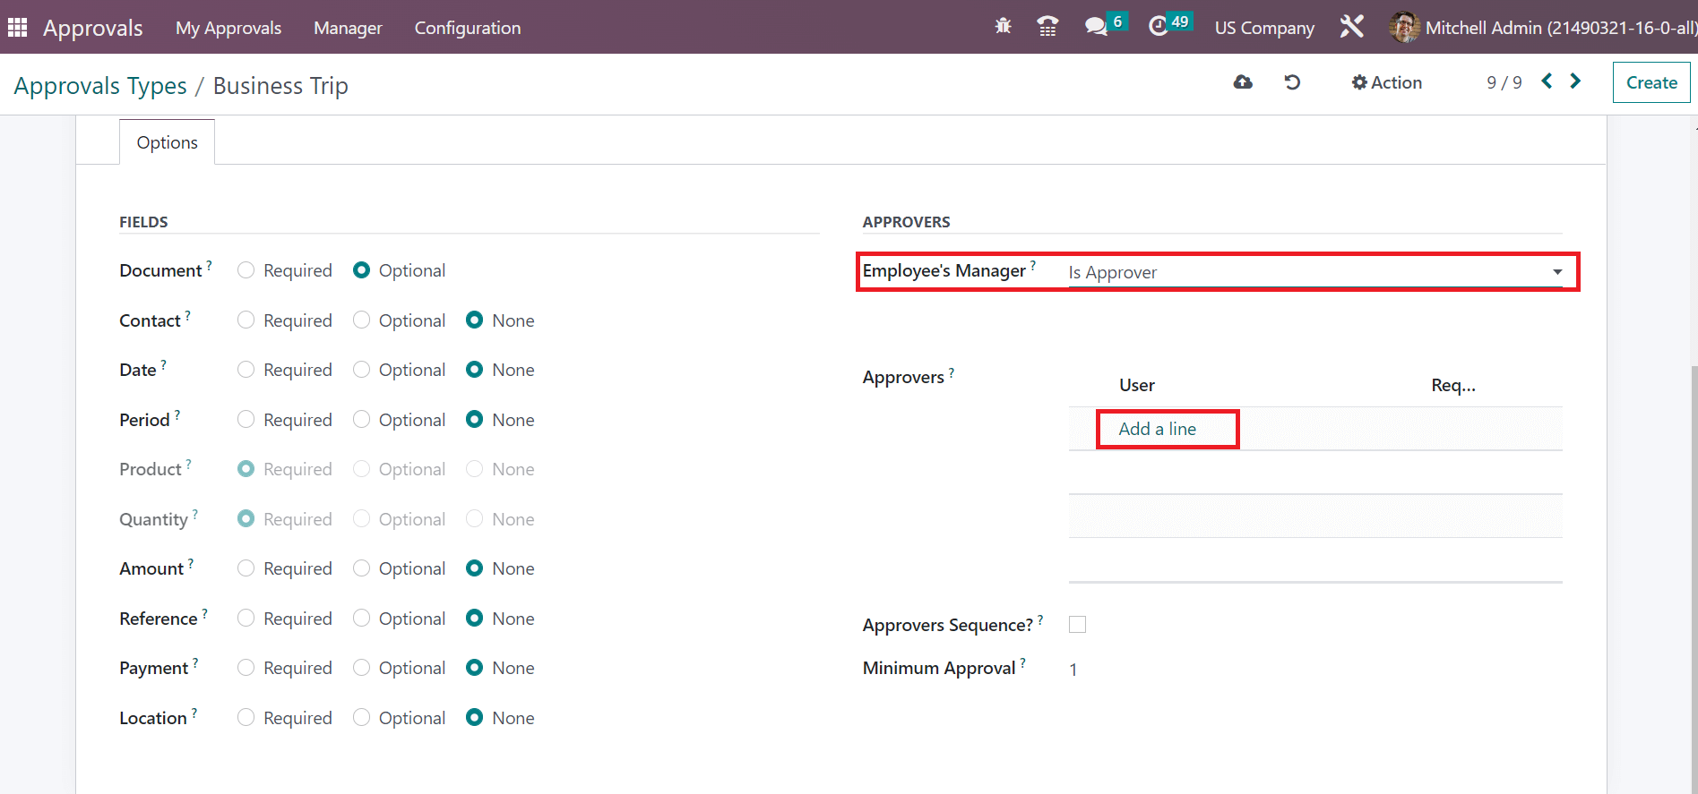Open the VoIP phone icon

point(1047,27)
